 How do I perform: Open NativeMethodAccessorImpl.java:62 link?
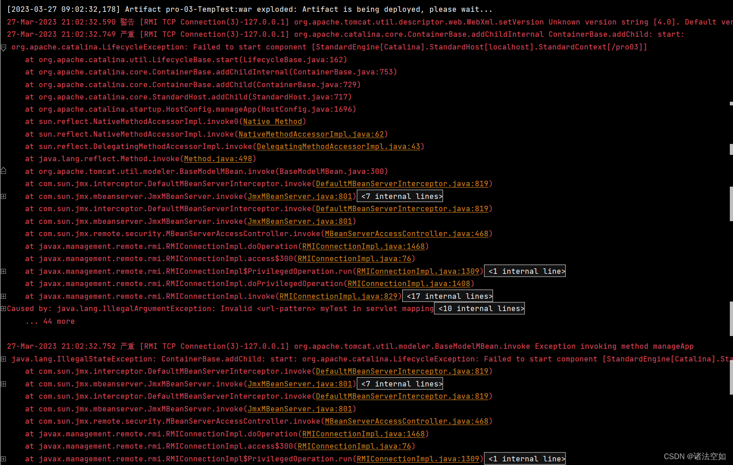[312, 134]
